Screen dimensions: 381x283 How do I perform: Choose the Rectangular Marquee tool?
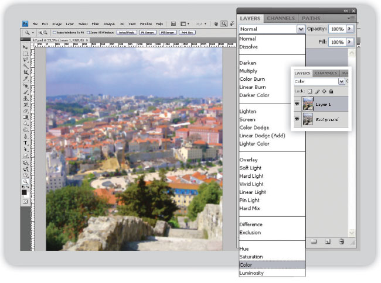(25, 53)
